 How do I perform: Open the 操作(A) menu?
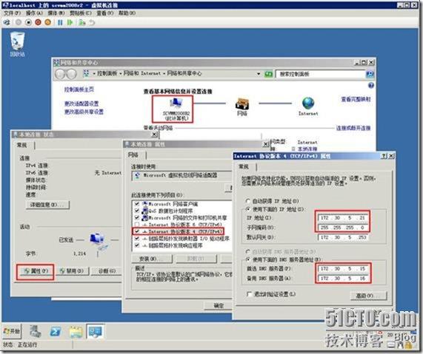[34, 13]
